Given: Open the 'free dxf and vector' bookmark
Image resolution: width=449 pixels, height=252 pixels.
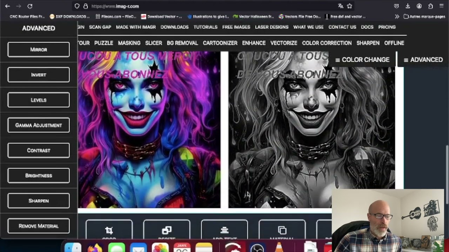Looking at the screenshot, I should pyautogui.click(x=346, y=16).
